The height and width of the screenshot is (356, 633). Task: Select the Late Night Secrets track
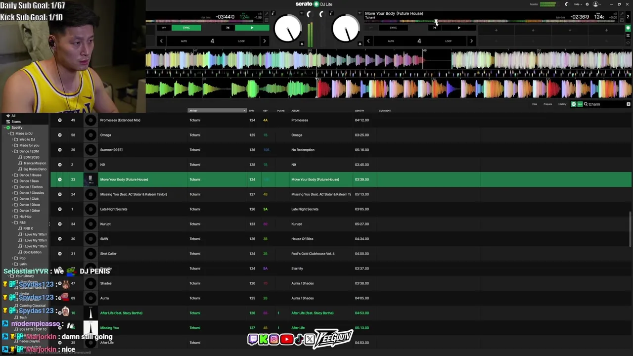(x=341, y=209)
